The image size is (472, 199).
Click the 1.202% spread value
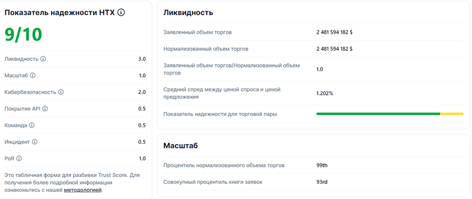(x=324, y=93)
